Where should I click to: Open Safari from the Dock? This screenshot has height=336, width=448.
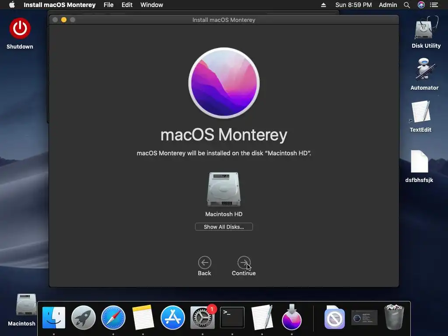pos(113,318)
